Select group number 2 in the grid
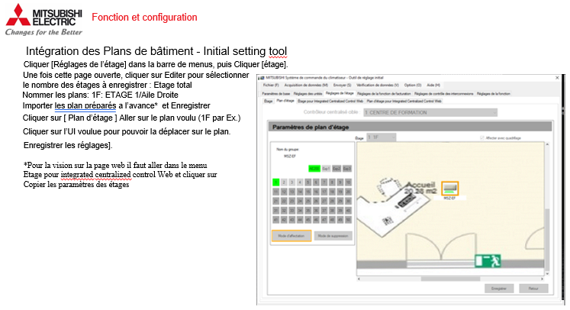Image resolution: width=570 pixels, height=310 pixels. [284, 182]
